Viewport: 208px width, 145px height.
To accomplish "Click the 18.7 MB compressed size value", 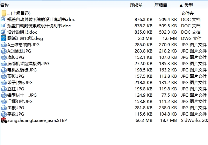I will tap(168, 120).
